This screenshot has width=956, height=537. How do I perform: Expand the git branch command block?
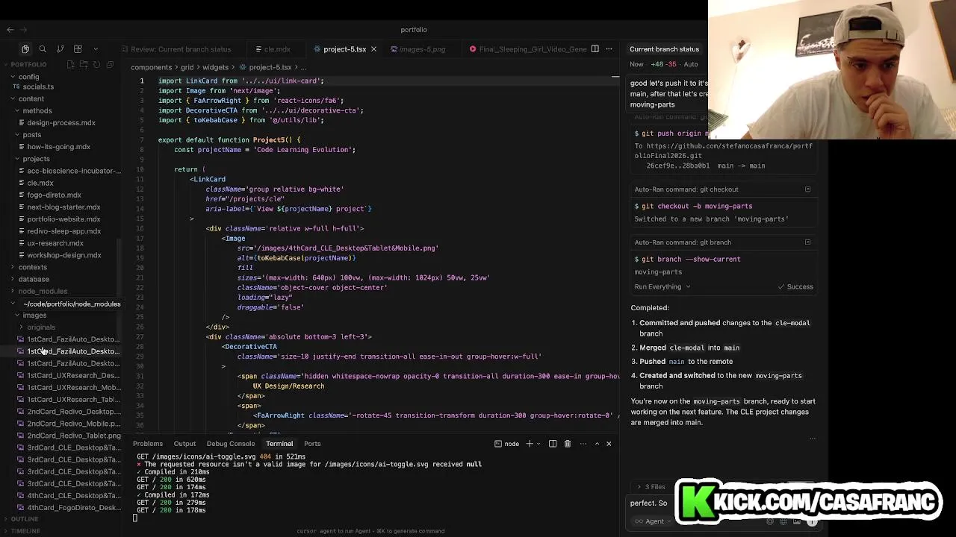tap(807, 242)
